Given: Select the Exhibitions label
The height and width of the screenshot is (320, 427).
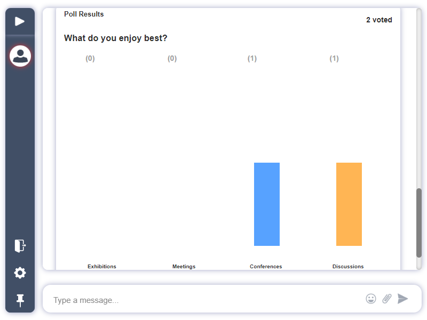Looking at the screenshot, I should (102, 267).
